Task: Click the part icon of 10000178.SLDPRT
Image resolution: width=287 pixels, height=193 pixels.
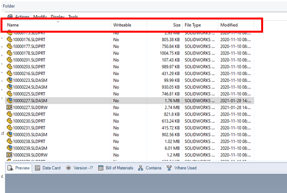Action: pos(9,53)
